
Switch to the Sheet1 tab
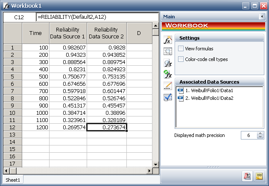[x=12, y=180]
